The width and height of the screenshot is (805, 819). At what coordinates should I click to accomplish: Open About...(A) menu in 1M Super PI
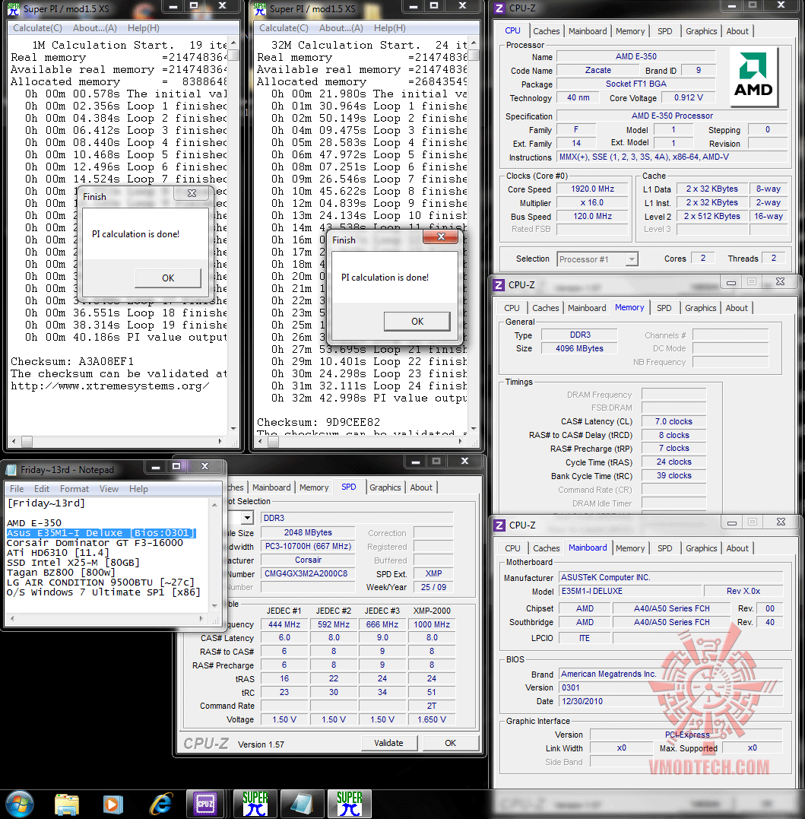tap(95, 28)
